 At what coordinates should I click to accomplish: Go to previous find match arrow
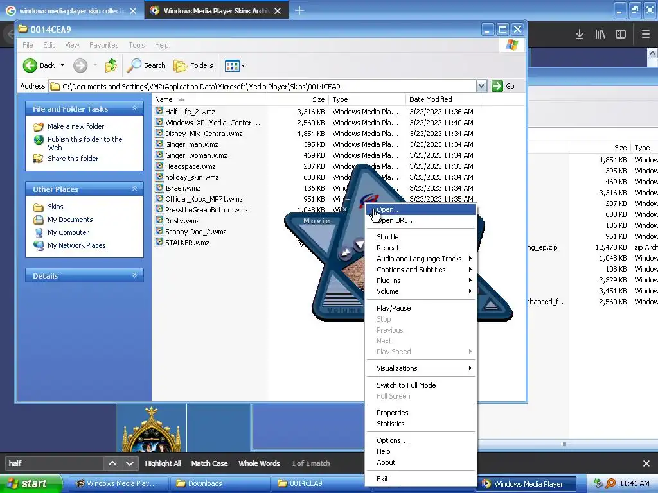click(112, 463)
